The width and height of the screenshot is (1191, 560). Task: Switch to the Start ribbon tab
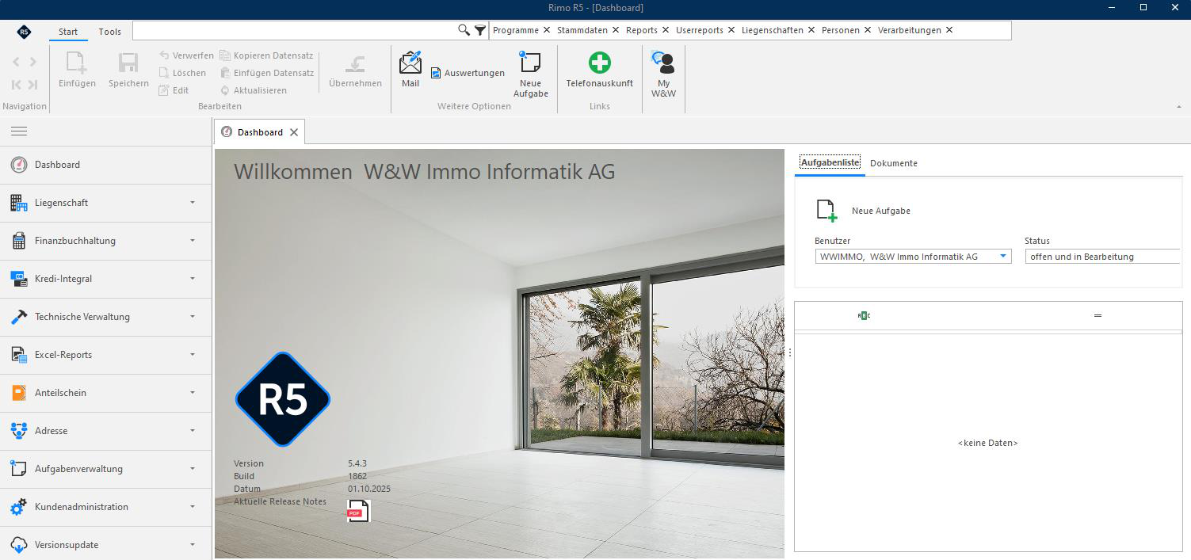click(x=68, y=32)
